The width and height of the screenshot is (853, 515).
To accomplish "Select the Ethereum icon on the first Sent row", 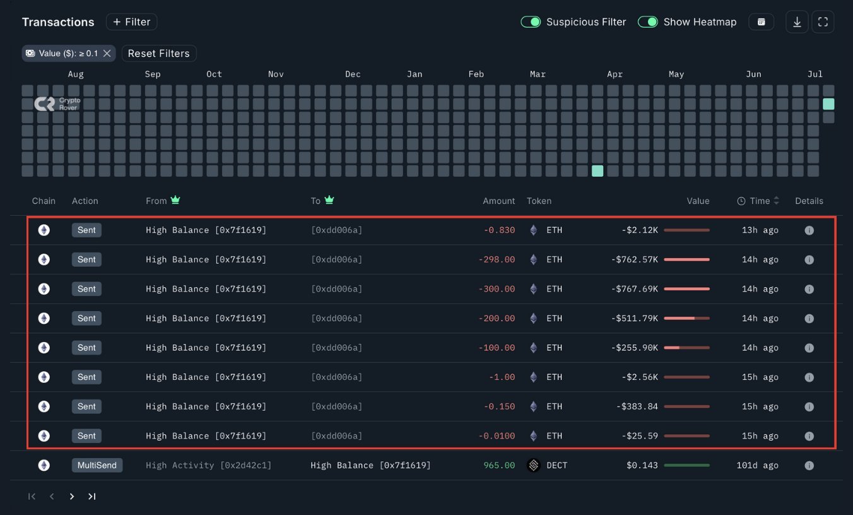I will pyautogui.click(x=44, y=230).
